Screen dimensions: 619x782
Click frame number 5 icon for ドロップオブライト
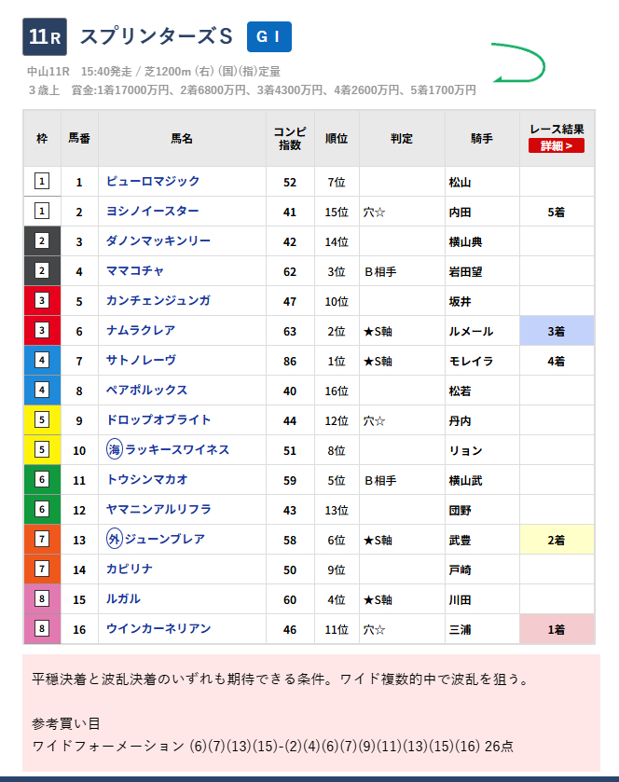[42, 420]
